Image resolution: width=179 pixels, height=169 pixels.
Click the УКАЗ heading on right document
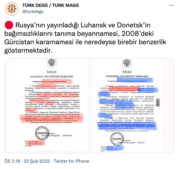click(127, 72)
